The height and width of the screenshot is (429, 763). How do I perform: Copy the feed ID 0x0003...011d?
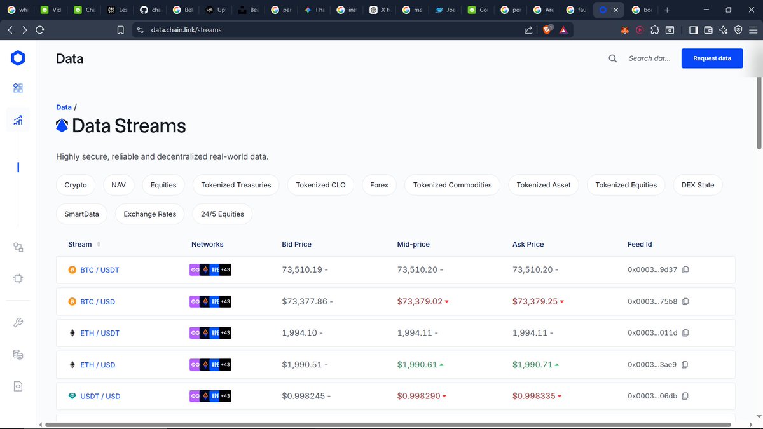pyautogui.click(x=685, y=333)
